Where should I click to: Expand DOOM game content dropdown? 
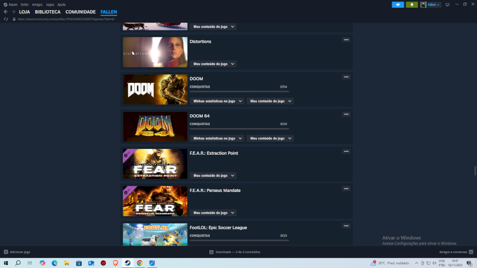coord(270,101)
